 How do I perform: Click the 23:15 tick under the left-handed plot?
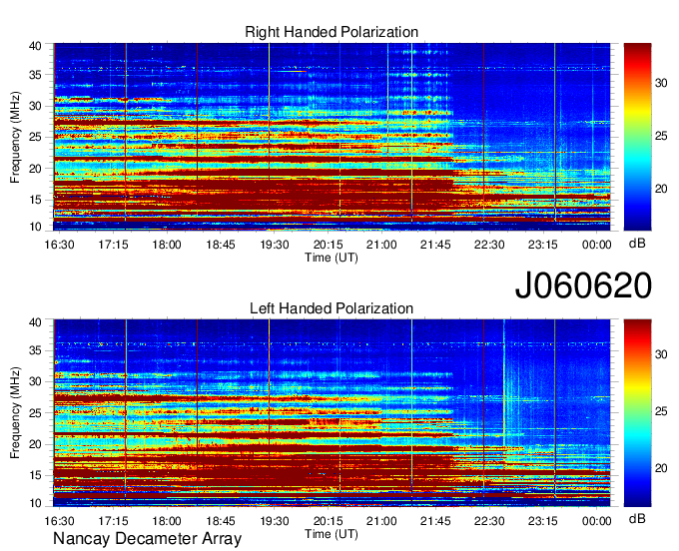542,521
